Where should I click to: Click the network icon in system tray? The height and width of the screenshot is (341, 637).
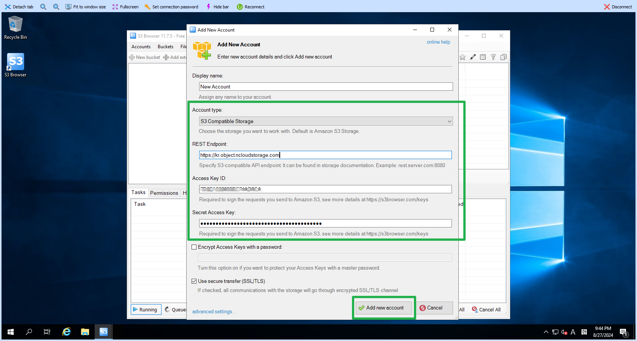tap(555, 332)
